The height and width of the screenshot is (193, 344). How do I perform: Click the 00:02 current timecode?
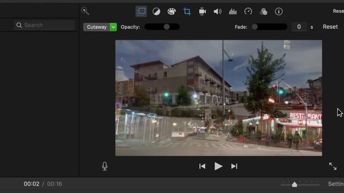point(31,184)
